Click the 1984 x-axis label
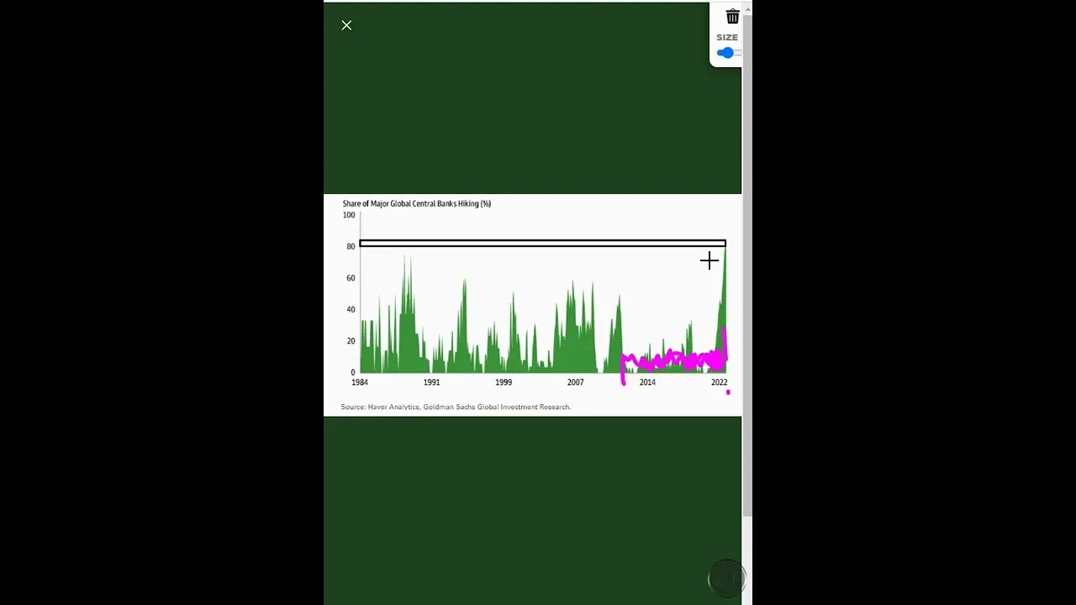This screenshot has width=1076, height=605. (360, 382)
